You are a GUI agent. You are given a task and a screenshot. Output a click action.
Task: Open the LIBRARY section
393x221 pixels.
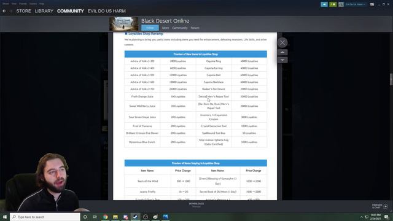point(44,11)
